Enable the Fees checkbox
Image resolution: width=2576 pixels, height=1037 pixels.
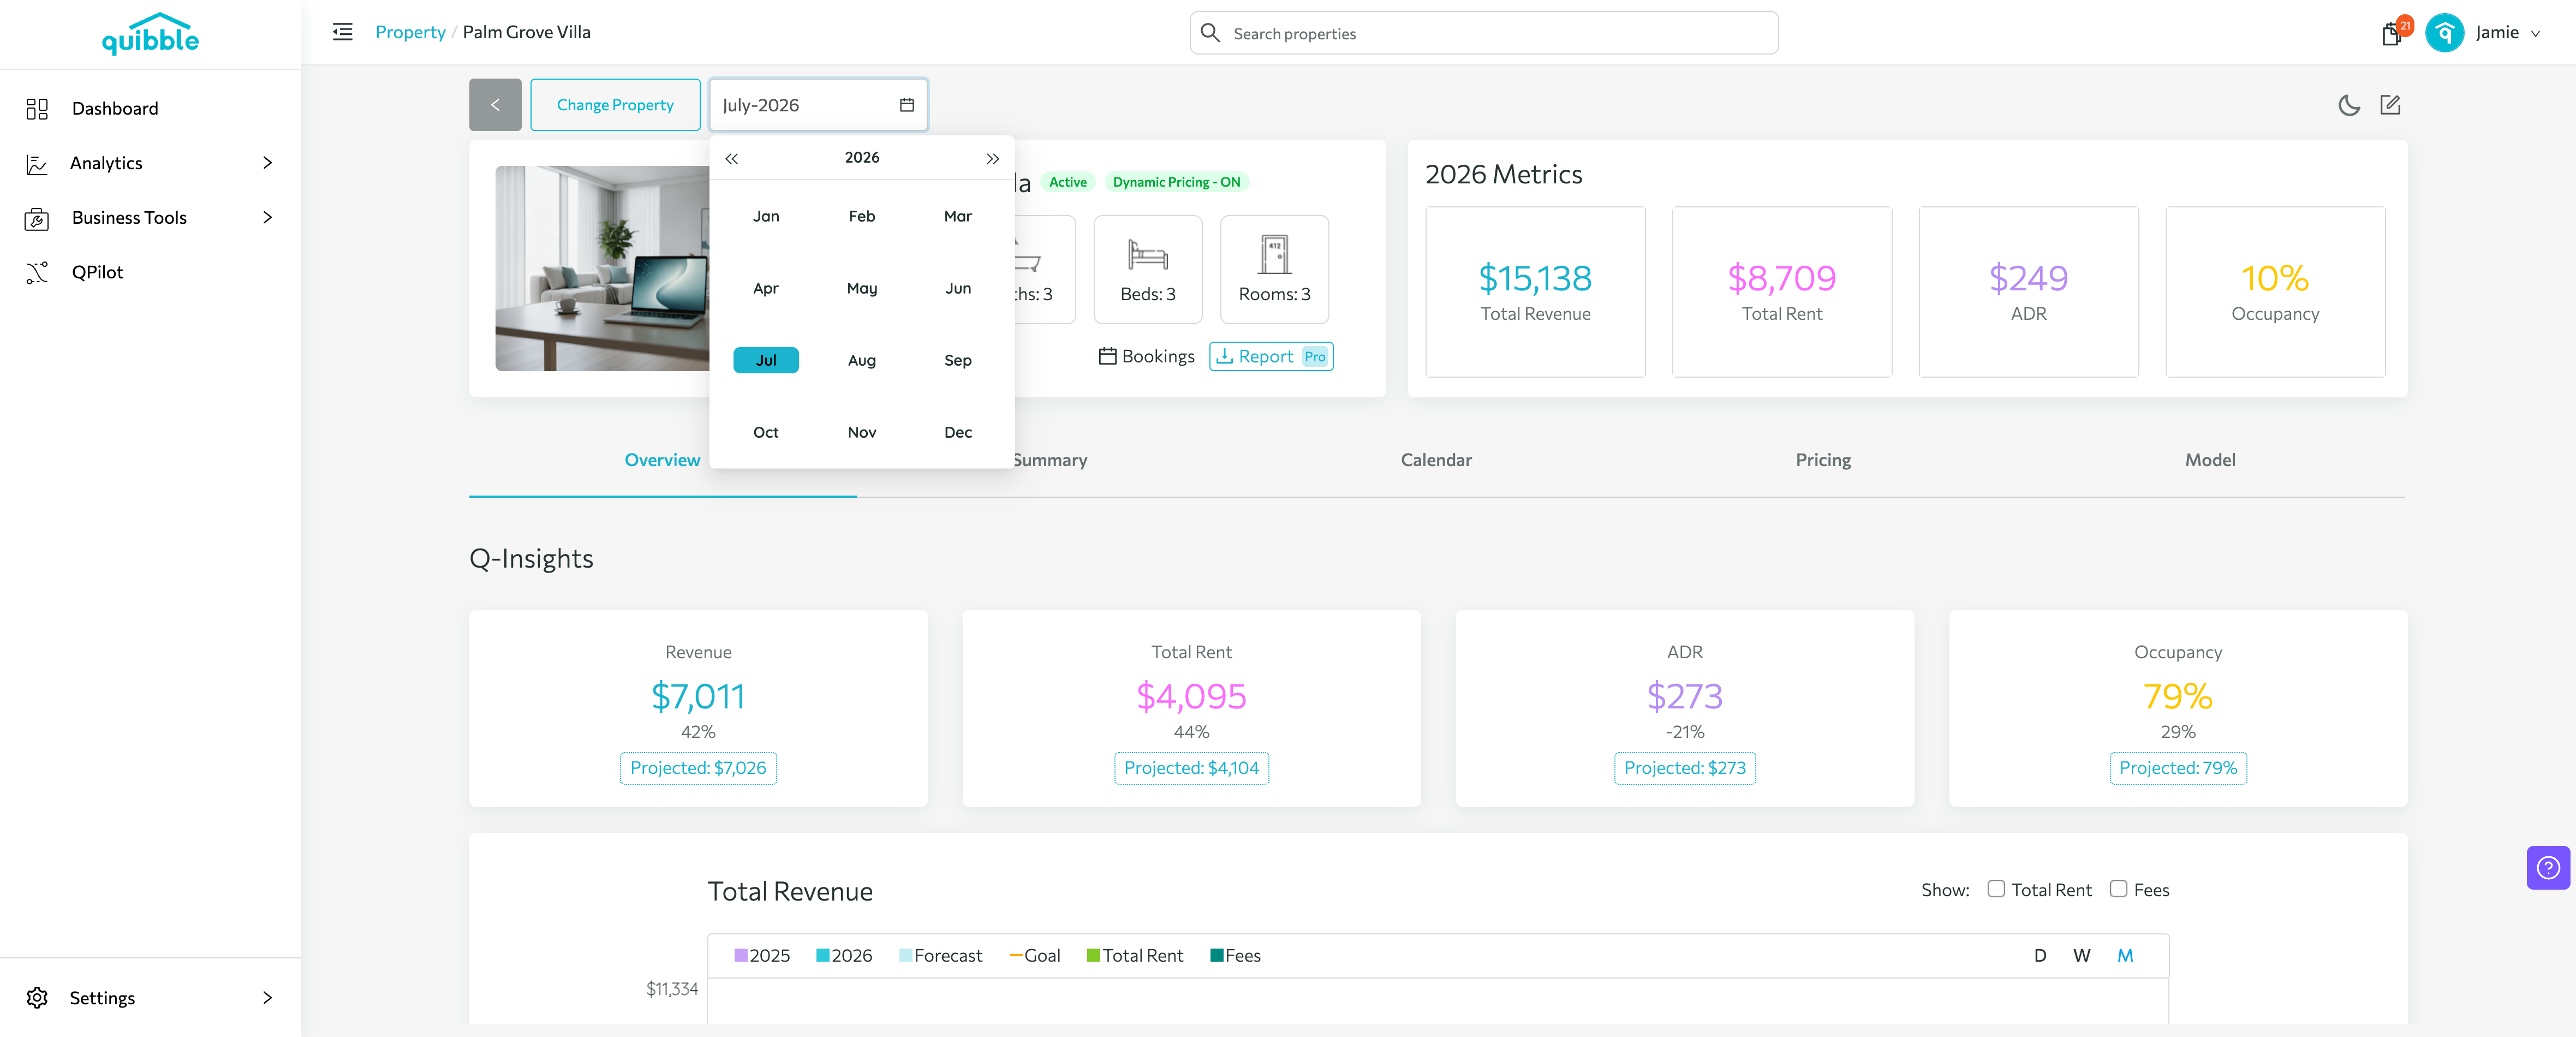2118,888
